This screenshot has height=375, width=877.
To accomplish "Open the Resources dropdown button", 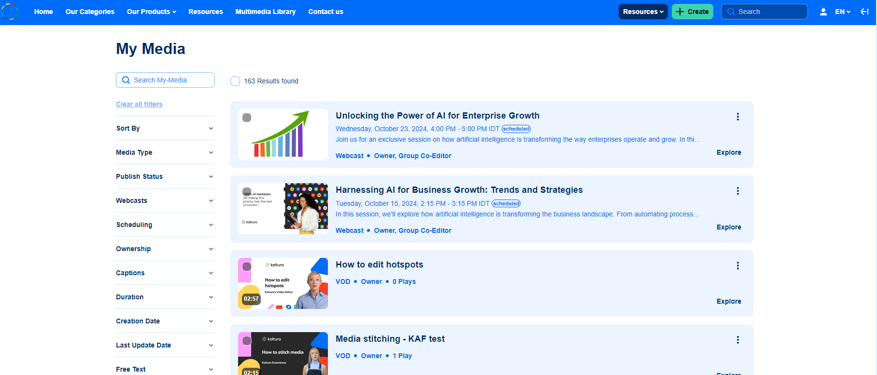I will (643, 12).
